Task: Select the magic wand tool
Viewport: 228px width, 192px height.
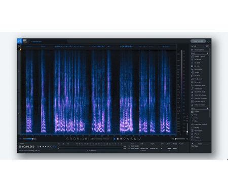Action: 131,139
